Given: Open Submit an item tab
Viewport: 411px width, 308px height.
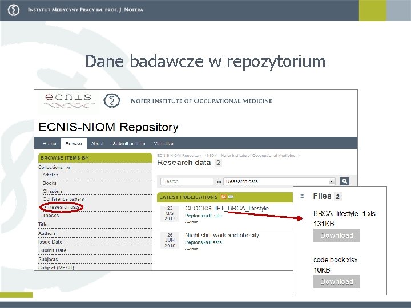Looking at the screenshot, I should click(128, 143).
